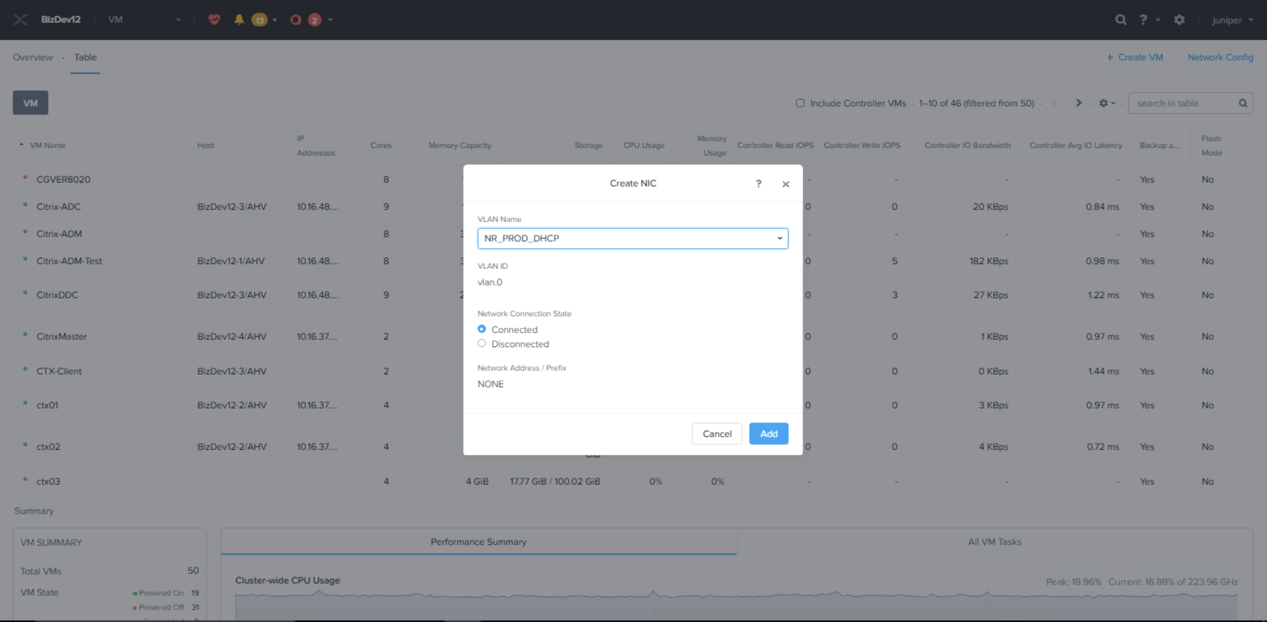Select the Disconnected radio option
Screen dimensions: 1267x622
(x=481, y=343)
